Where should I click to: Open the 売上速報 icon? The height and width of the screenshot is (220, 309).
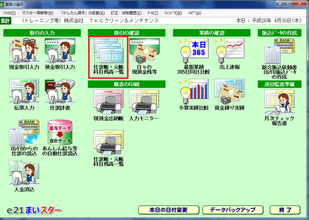(x=229, y=54)
